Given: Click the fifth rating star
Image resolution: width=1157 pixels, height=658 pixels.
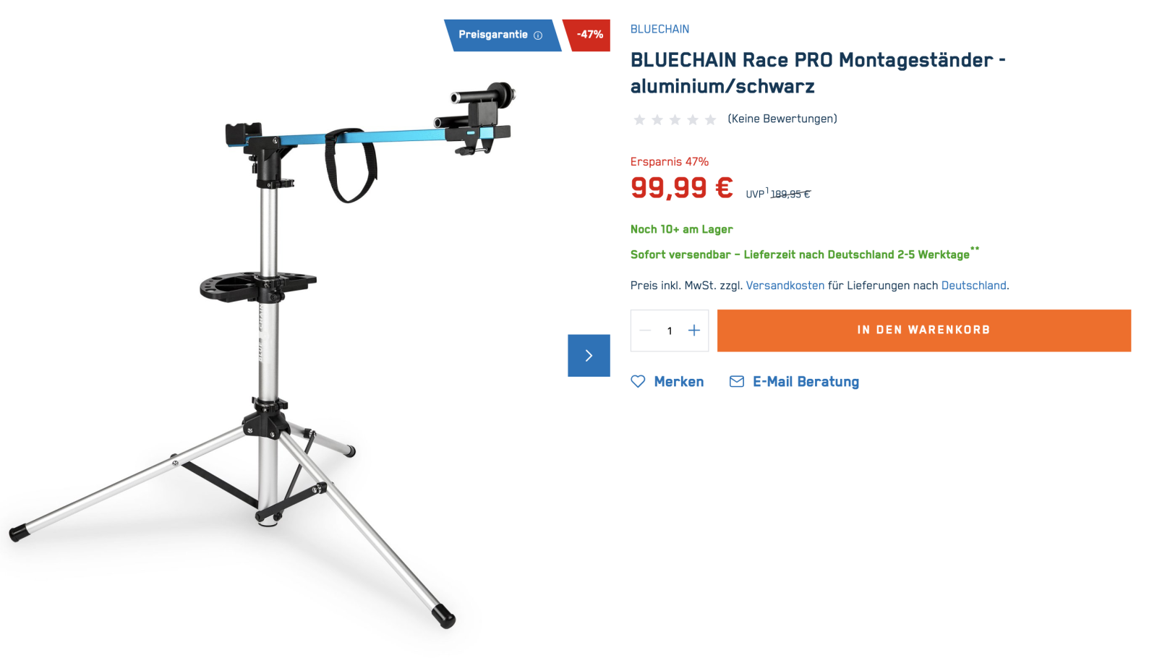Looking at the screenshot, I should [x=710, y=119].
